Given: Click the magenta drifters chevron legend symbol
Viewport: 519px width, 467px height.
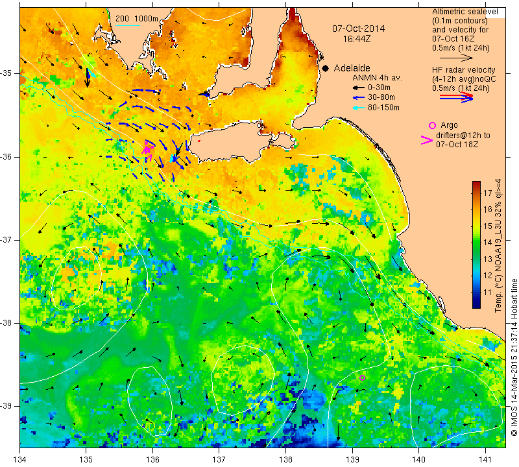Looking at the screenshot, I should click(427, 140).
